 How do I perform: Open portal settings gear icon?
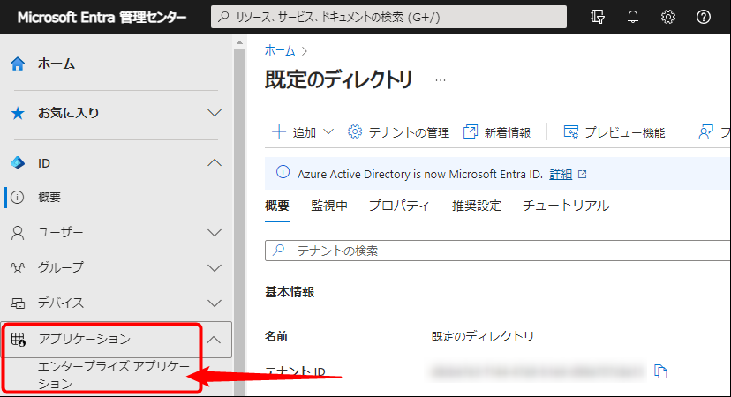668,18
